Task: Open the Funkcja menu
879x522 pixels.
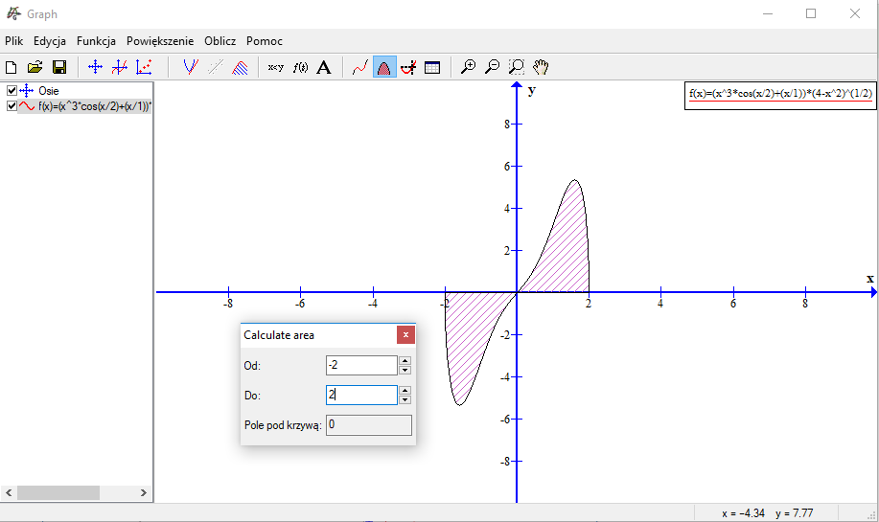Action: point(96,41)
